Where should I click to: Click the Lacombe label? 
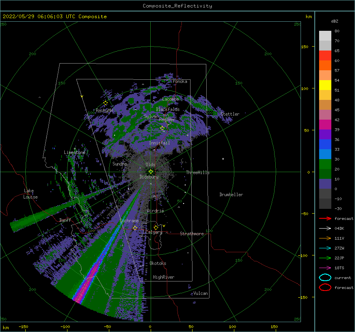pyautogui.click(x=170, y=99)
